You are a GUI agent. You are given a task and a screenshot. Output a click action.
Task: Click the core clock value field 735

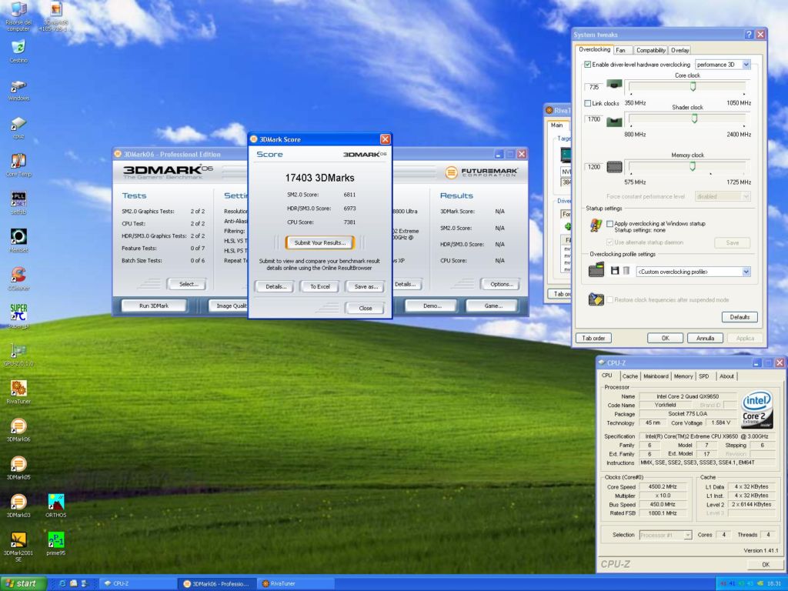(x=594, y=87)
